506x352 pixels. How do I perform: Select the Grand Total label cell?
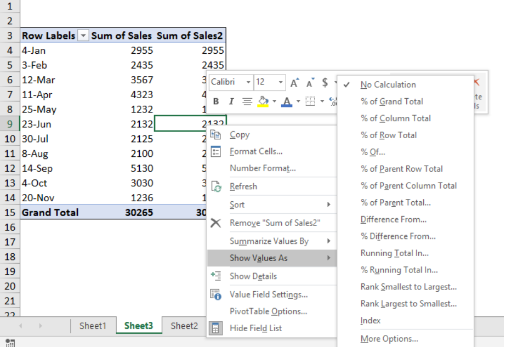point(55,213)
